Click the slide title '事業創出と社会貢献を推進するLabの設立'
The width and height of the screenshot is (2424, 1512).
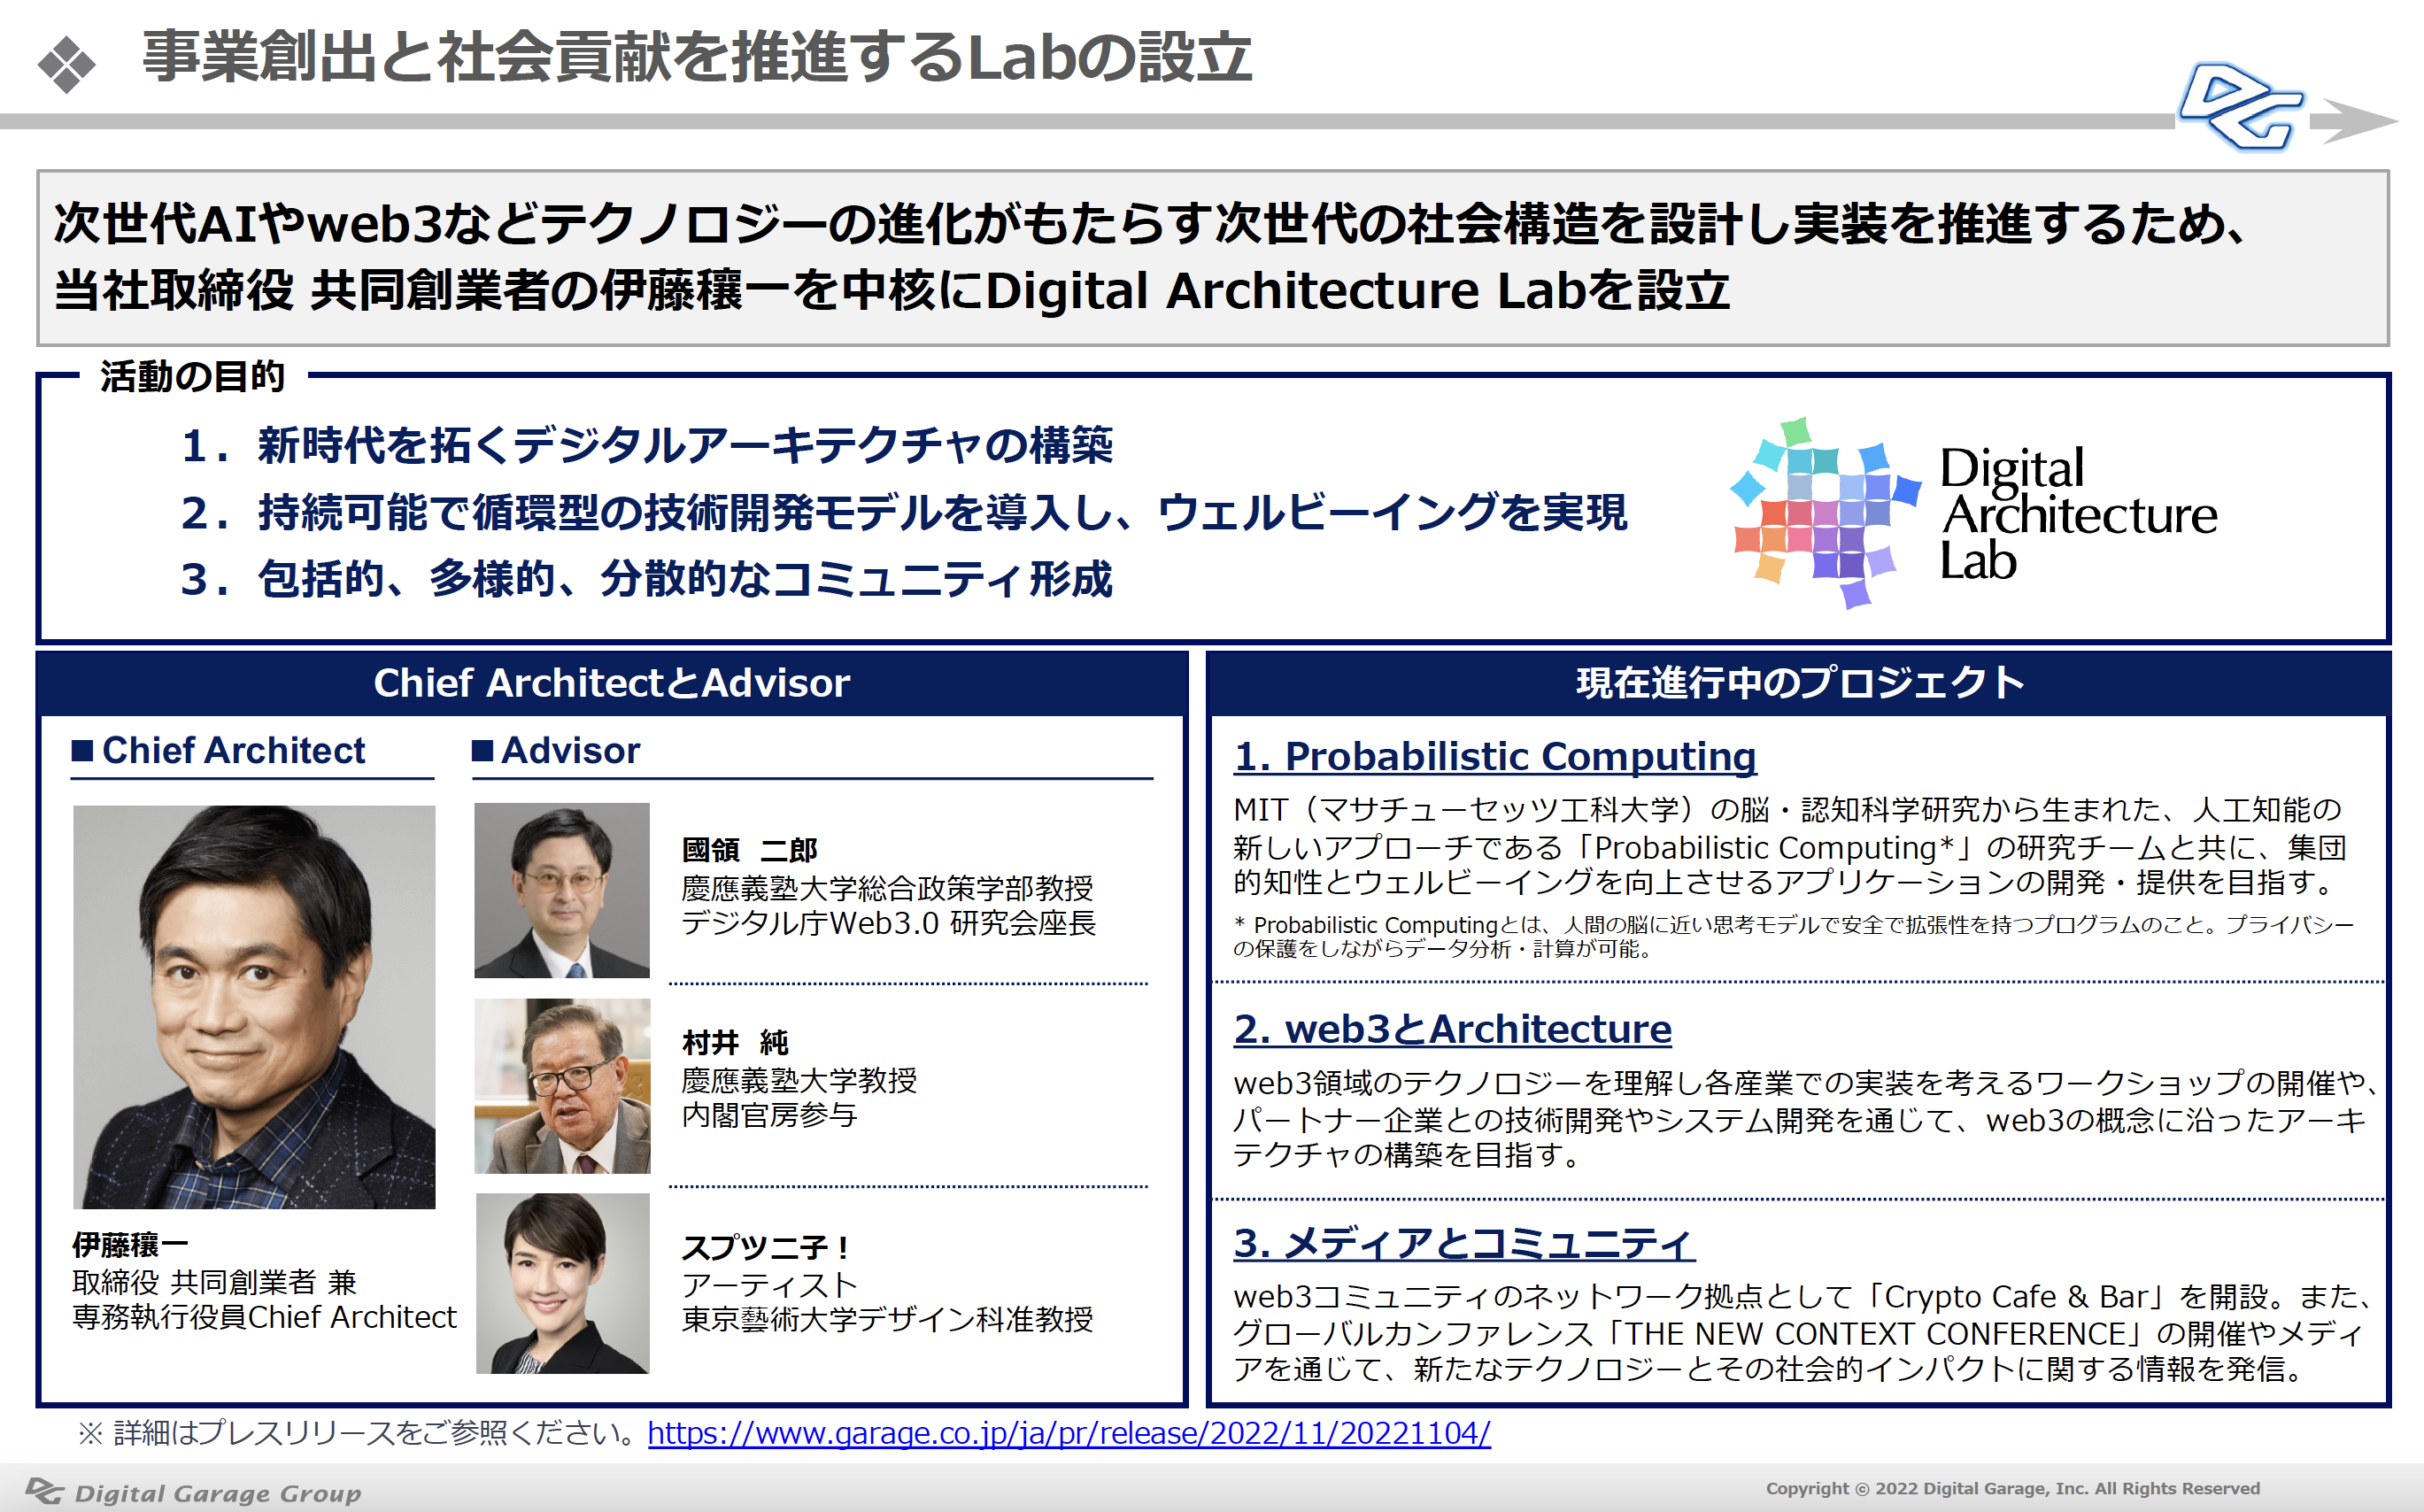coord(697,57)
